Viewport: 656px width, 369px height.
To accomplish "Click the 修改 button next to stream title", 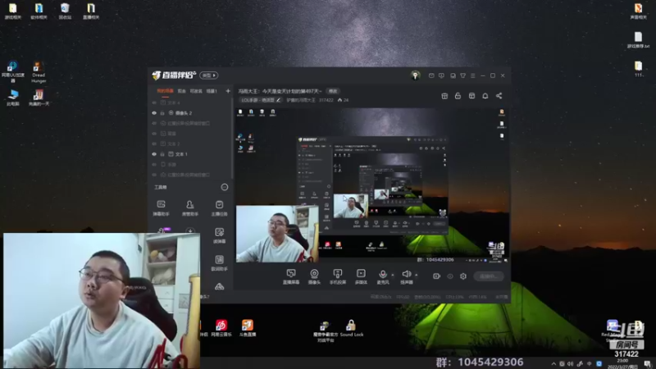I will click(x=333, y=91).
